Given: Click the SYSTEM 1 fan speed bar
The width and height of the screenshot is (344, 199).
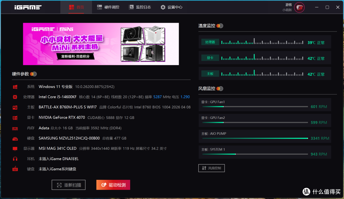Looking at the screenshot, I should click(255, 154).
